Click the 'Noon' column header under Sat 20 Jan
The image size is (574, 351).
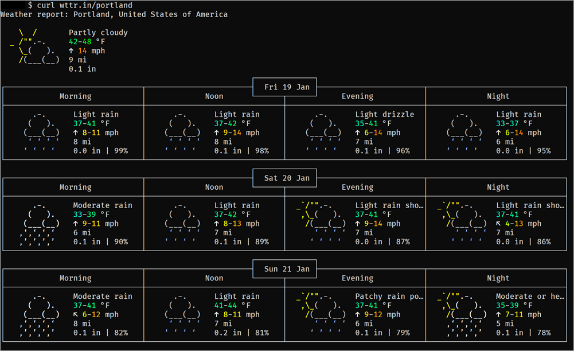214,187
